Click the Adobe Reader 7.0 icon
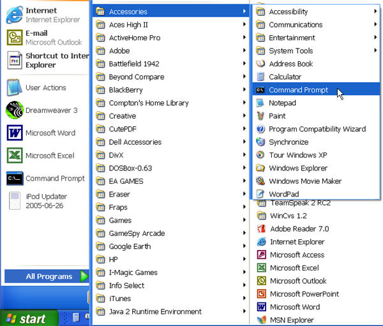Image resolution: width=383 pixels, height=326 pixels. click(x=261, y=229)
